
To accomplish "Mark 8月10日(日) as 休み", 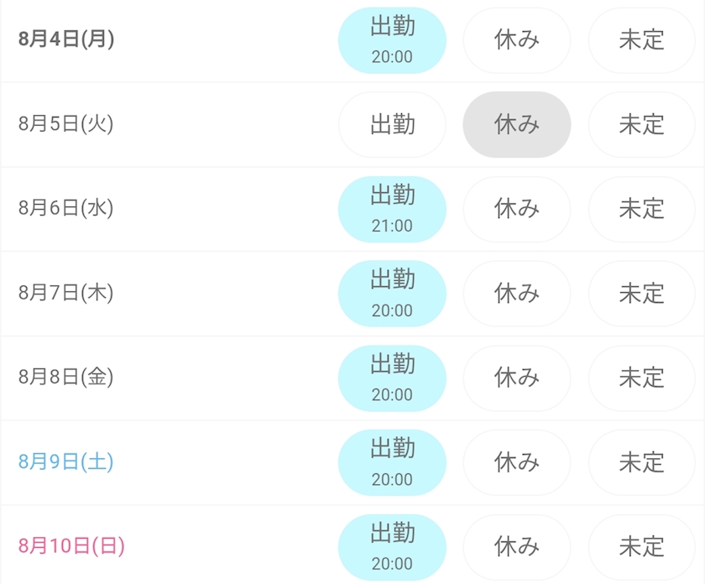I will click(517, 547).
